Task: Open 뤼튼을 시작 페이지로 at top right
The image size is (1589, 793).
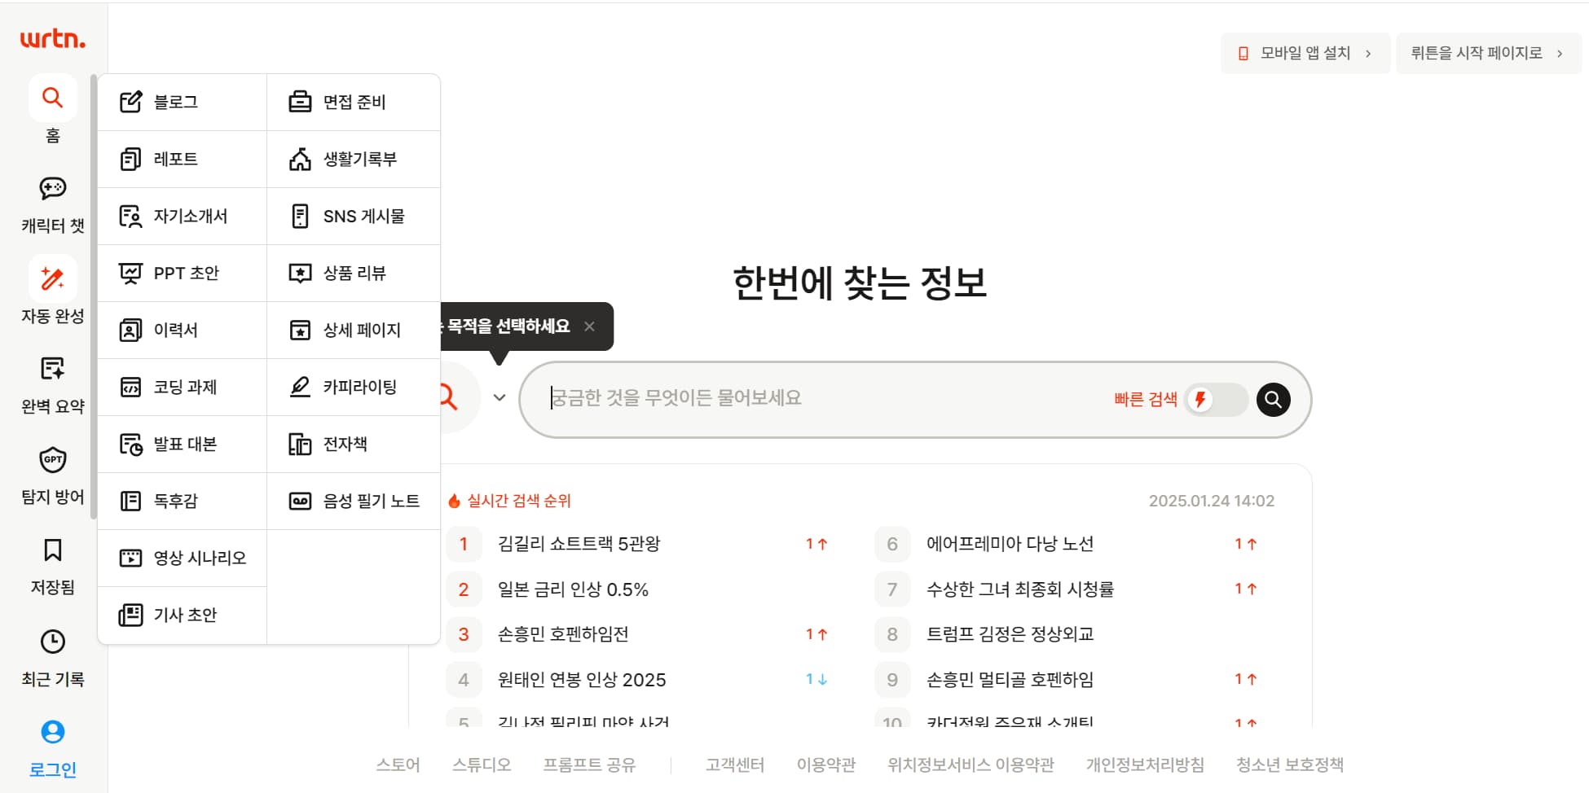Action: pos(1488,52)
